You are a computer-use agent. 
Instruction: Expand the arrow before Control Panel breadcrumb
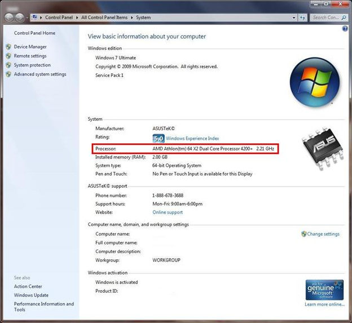(x=41, y=17)
